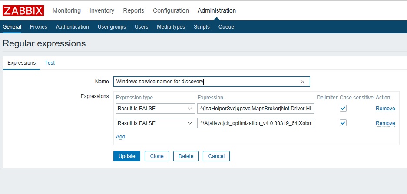The image size is (407, 194).
Task: Open the Media types submenu
Action: tap(171, 27)
